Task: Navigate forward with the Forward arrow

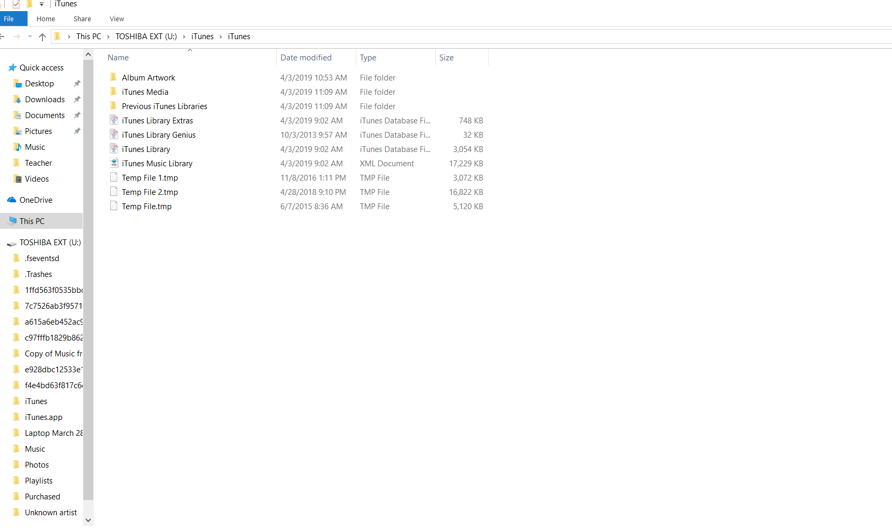Action: [17, 37]
